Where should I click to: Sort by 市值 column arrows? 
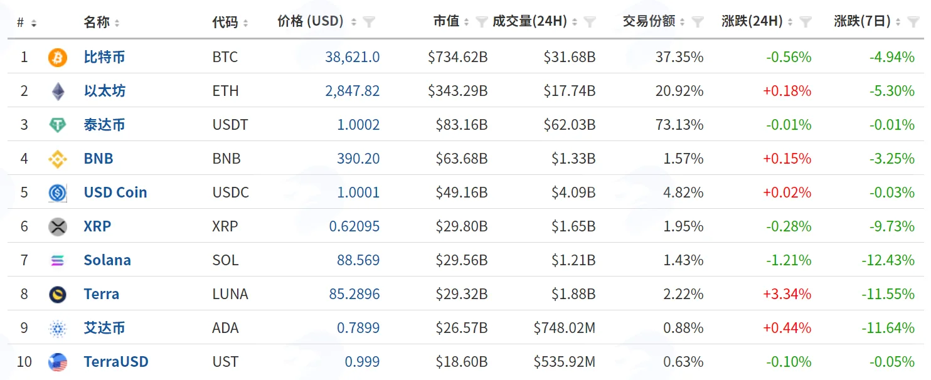[466, 23]
